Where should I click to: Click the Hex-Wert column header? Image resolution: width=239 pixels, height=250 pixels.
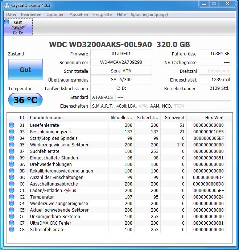click(x=206, y=118)
